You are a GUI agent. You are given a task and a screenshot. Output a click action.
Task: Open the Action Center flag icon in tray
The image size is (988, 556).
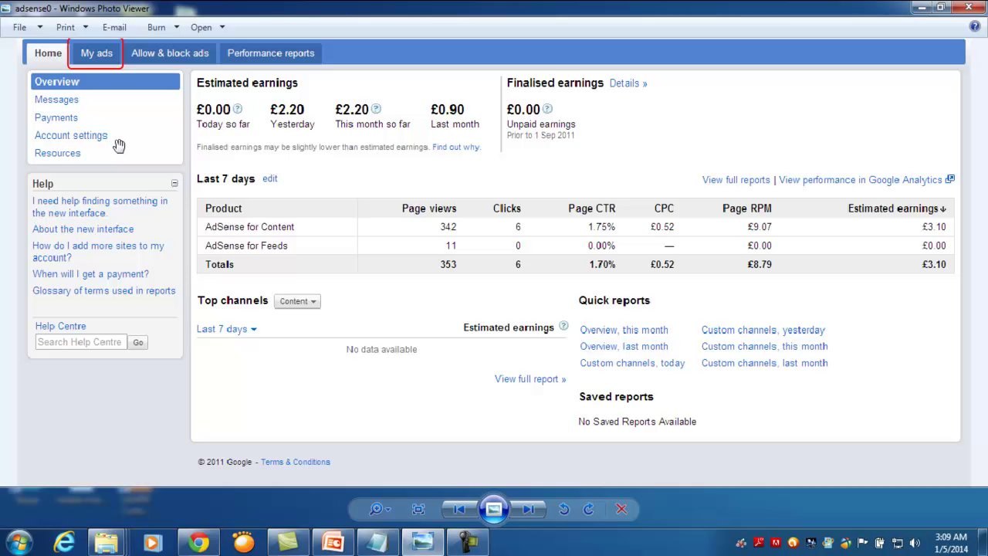[x=863, y=543]
